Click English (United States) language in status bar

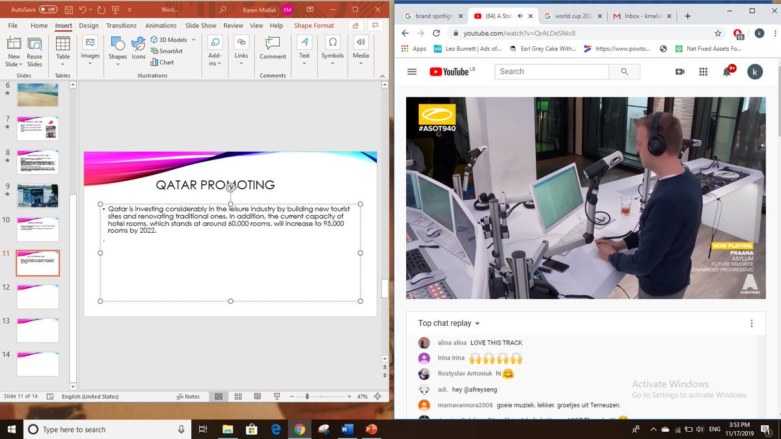click(x=90, y=396)
